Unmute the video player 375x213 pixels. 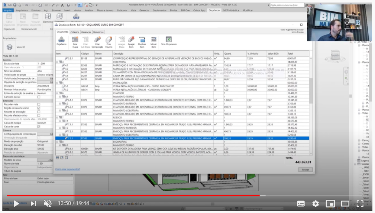click(x=48, y=204)
